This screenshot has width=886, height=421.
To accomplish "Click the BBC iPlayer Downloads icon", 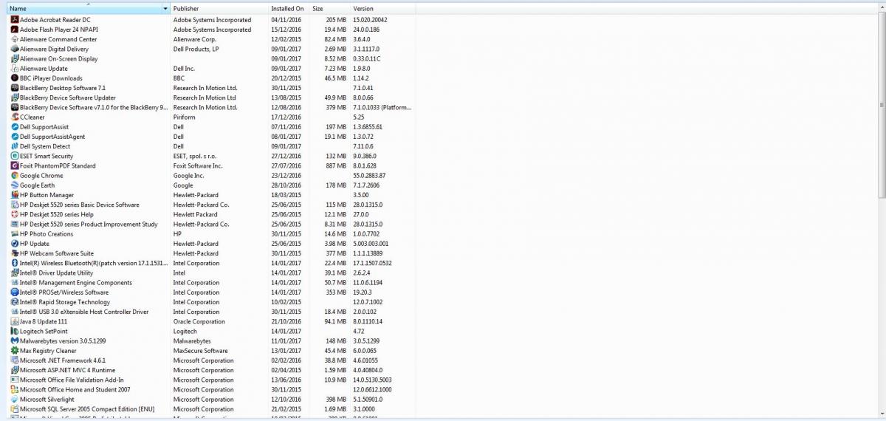I will (15, 78).
